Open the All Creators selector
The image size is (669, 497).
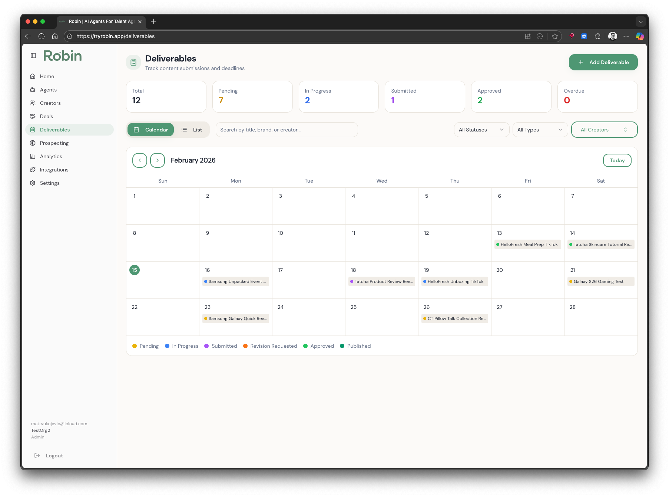[604, 130]
